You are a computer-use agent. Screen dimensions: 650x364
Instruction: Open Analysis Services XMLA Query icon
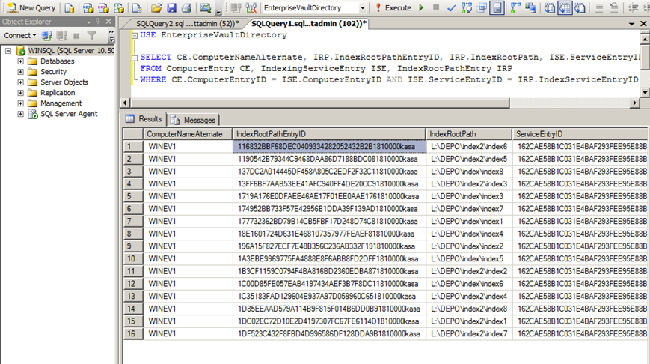click(119, 7)
